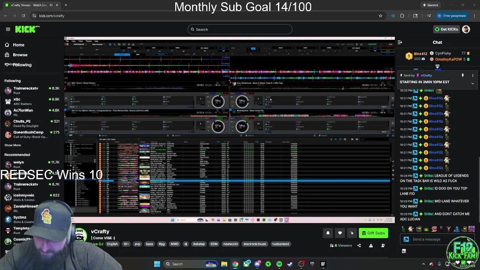The width and height of the screenshot is (480, 270).
Task: Show hidden system tray icons chevron
Action: pos(423,264)
